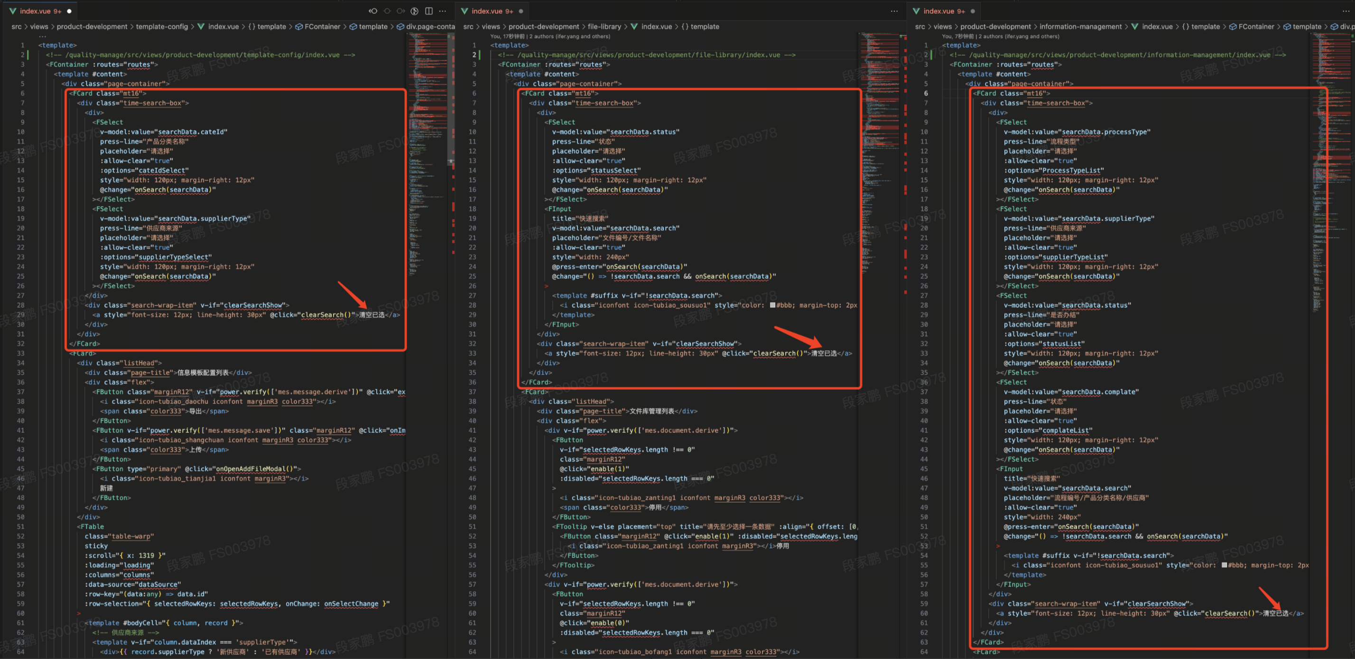Screen dimensions: 1355x659
Task: Open product-development breadcrumb in right pane
Action: point(996,26)
